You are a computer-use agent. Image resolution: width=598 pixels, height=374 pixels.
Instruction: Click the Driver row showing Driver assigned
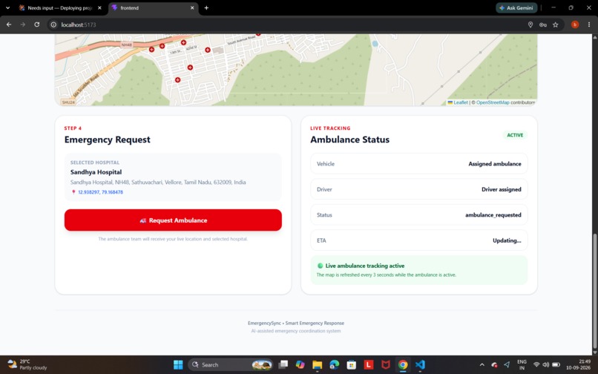418,189
